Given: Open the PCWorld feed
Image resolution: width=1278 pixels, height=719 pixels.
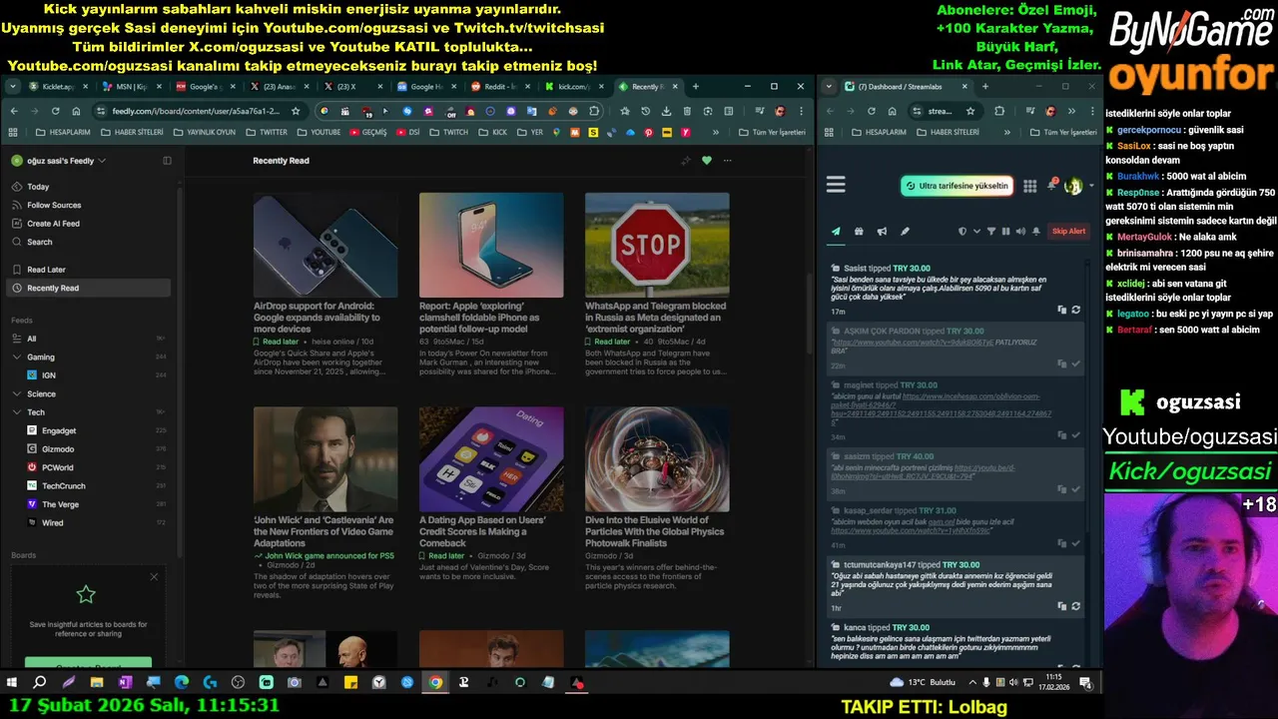Looking at the screenshot, I should click(x=57, y=467).
